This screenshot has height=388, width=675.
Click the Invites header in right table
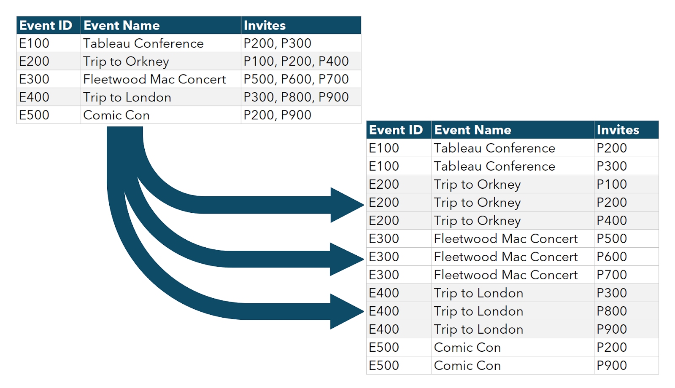tap(626, 130)
